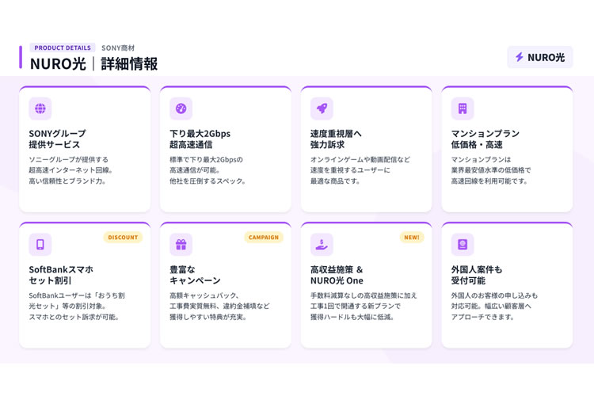Click the NEW! badge
Viewport: 594px width, 396px height.
coord(412,238)
